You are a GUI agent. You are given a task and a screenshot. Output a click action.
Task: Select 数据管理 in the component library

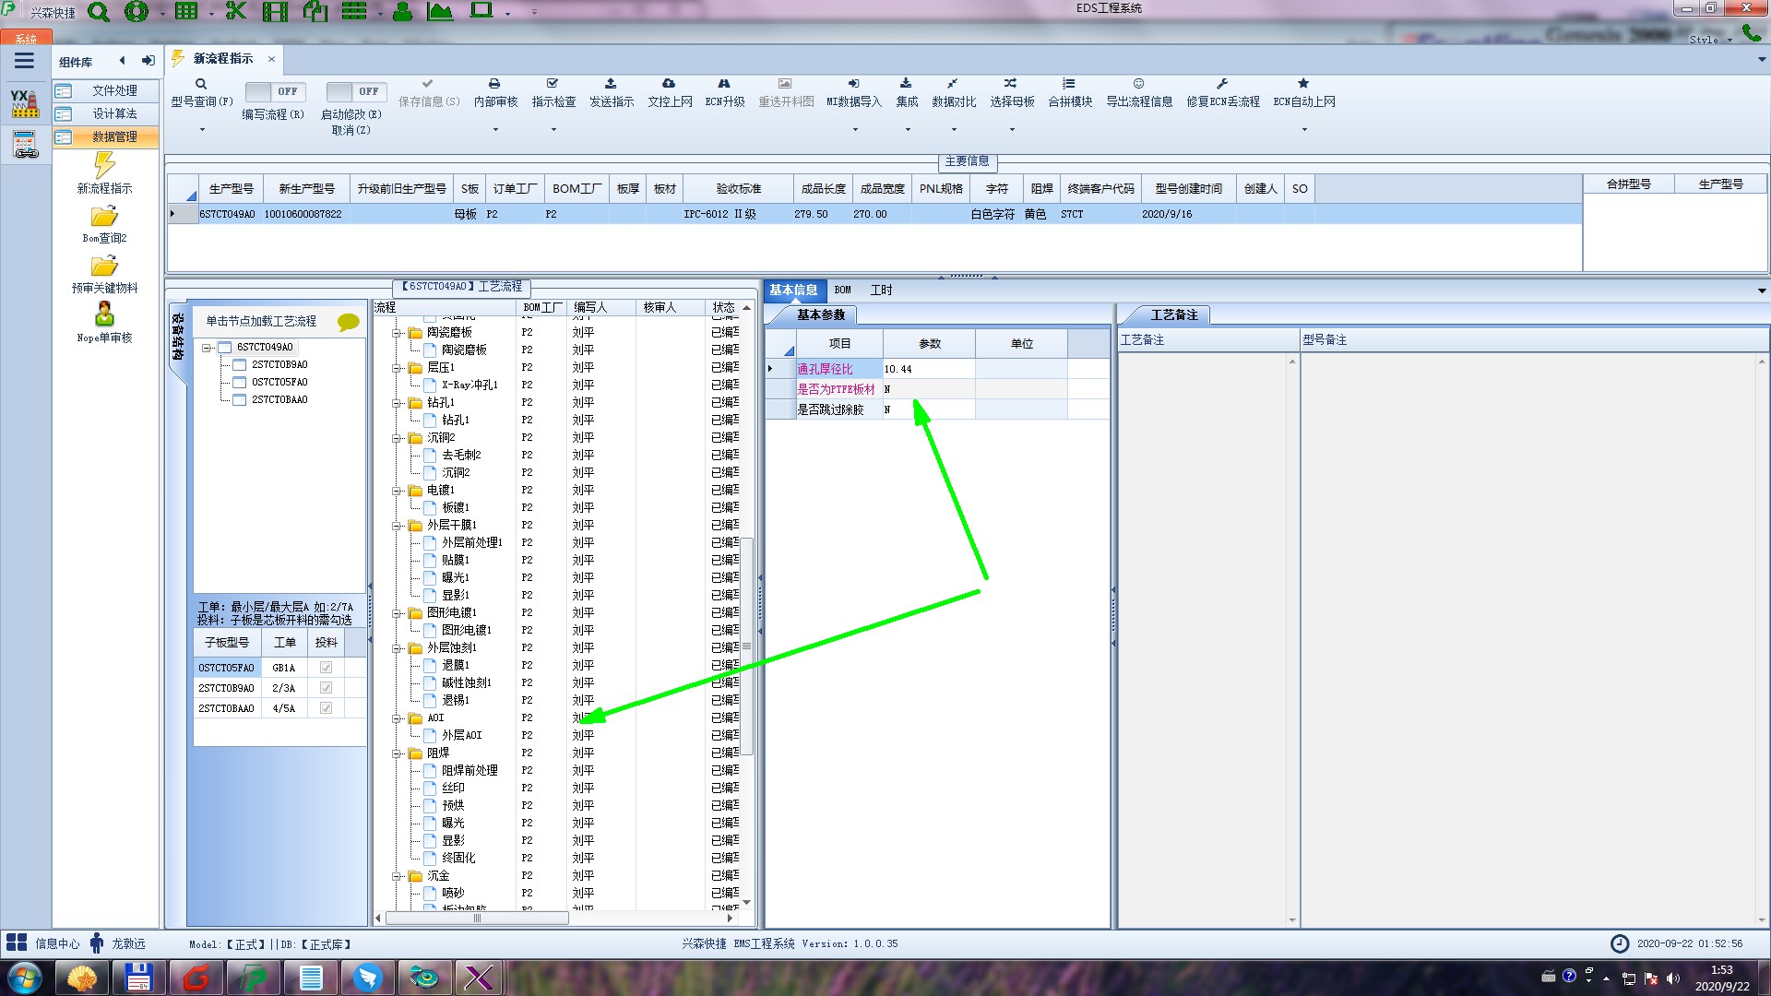click(x=114, y=136)
